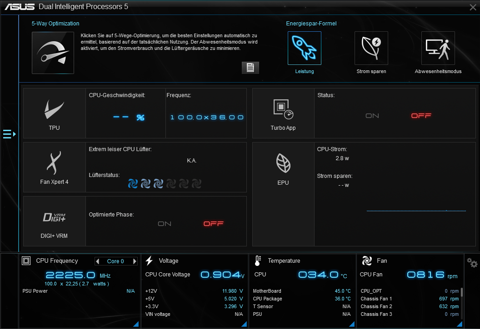Click the second active fan status icon

coord(145,184)
